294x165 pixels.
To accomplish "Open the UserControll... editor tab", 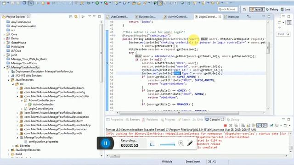I will (x=117, y=16).
